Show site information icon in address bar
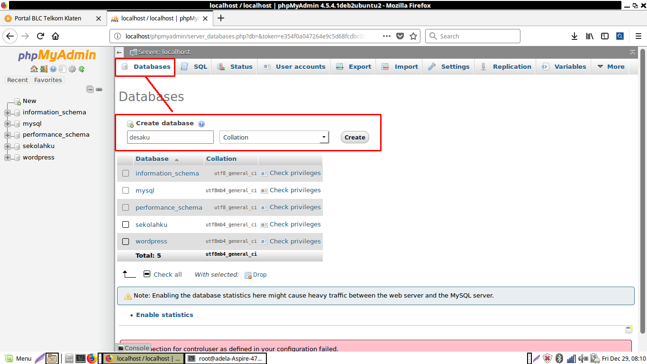Image resolution: width=647 pixels, height=364 pixels. 118,36
